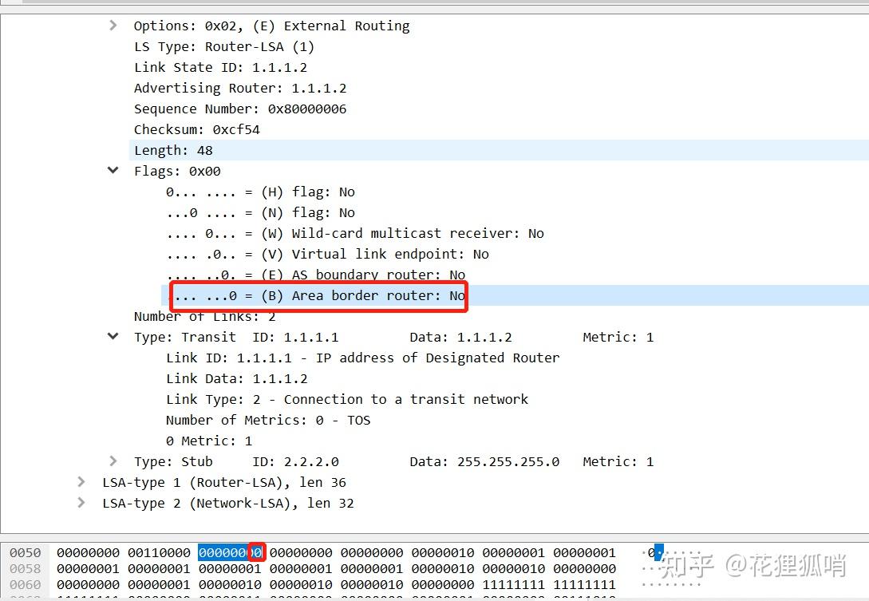The width and height of the screenshot is (869, 601).
Task: Select the Length: 48 row
Action: [x=499, y=150]
